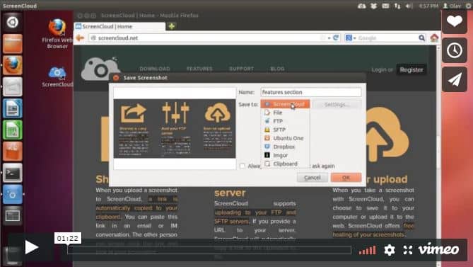Viewport: 473px width, 267px height.
Task: Click Firefox back arrow button
Action: pos(80,38)
